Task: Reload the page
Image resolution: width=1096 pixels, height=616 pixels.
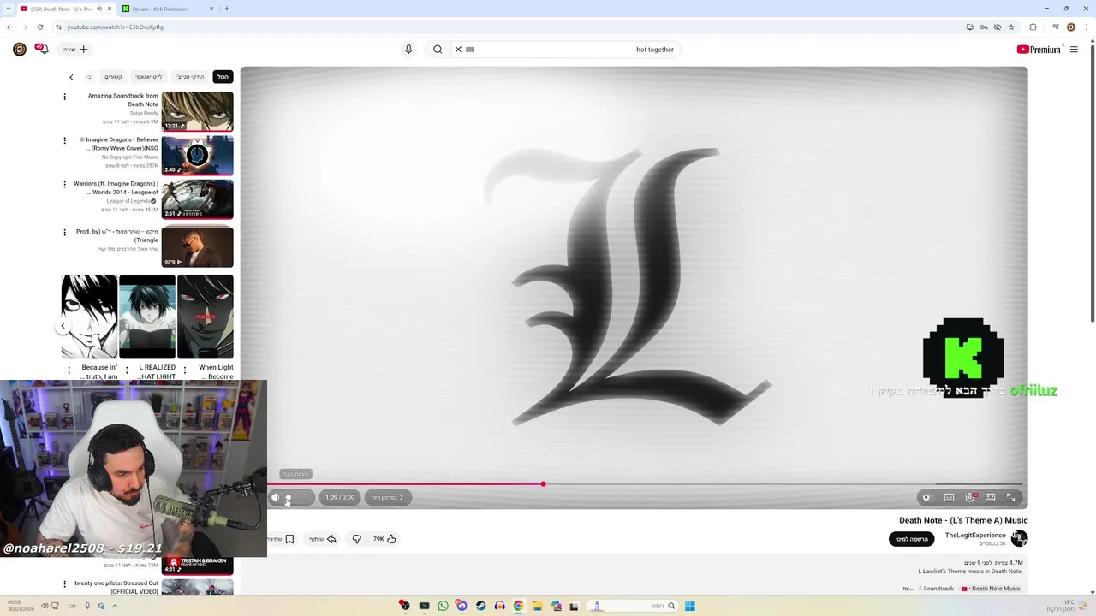Action: 39,27
